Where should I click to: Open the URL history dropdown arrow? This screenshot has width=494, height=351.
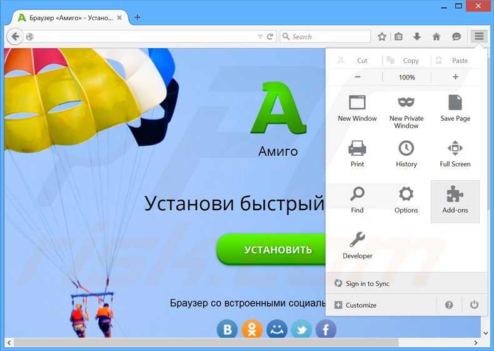click(260, 36)
